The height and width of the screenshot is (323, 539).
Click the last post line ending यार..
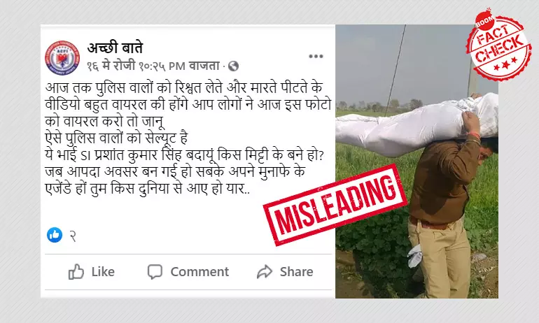[148, 189]
